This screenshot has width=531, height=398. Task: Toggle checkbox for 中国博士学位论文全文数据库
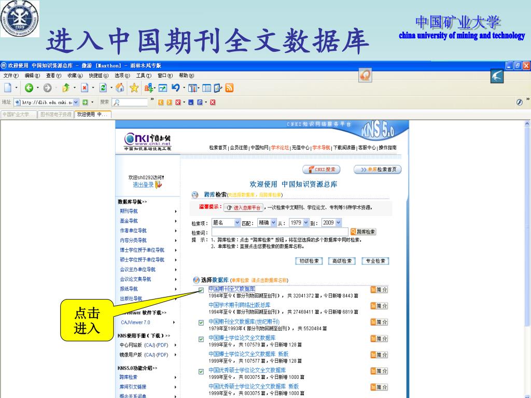pyautogui.click(x=201, y=339)
